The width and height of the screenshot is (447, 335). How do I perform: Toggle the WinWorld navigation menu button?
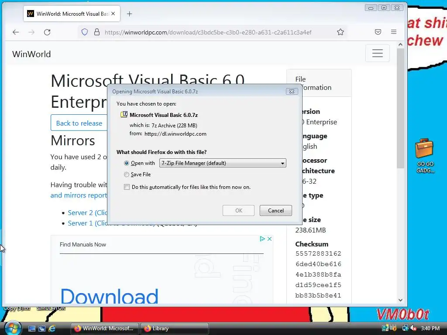coord(378,53)
